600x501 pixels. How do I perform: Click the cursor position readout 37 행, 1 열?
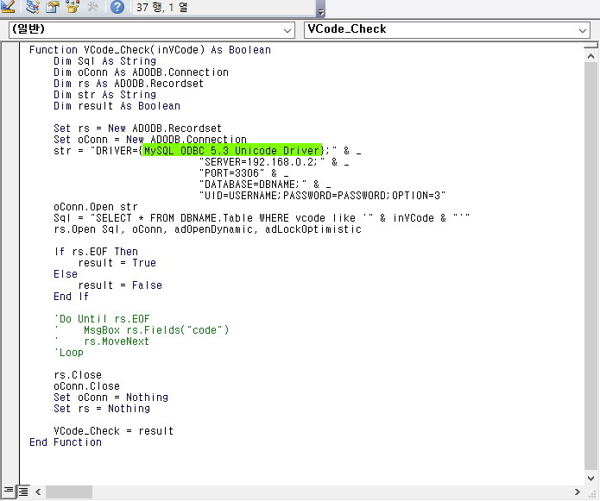click(161, 7)
